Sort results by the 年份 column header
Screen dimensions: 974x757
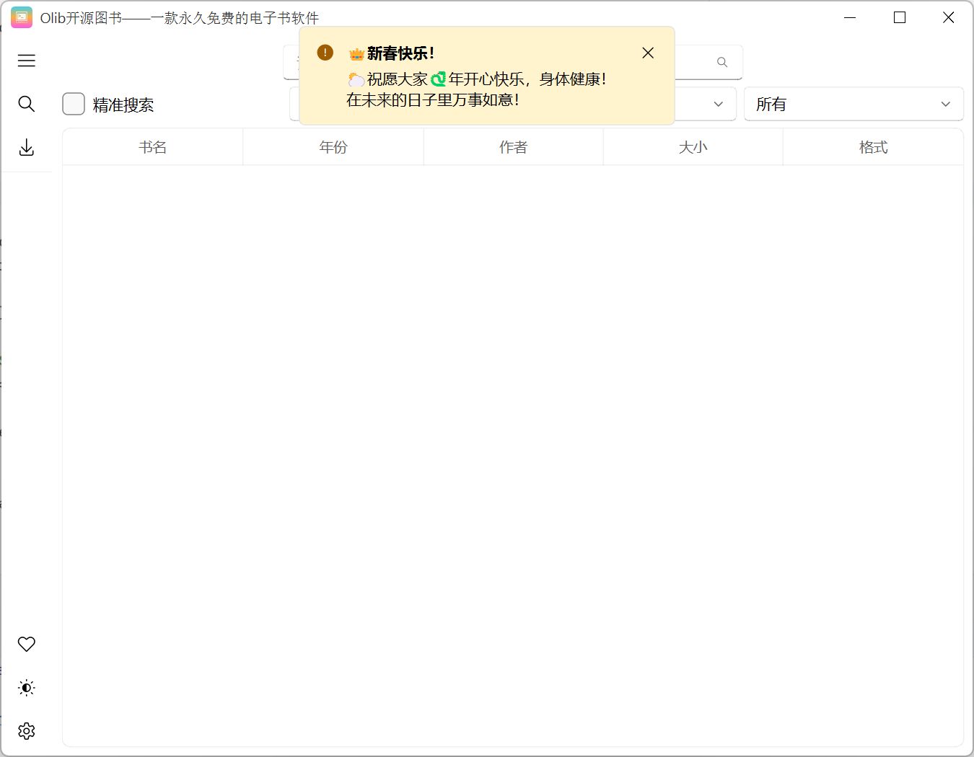pyautogui.click(x=333, y=146)
